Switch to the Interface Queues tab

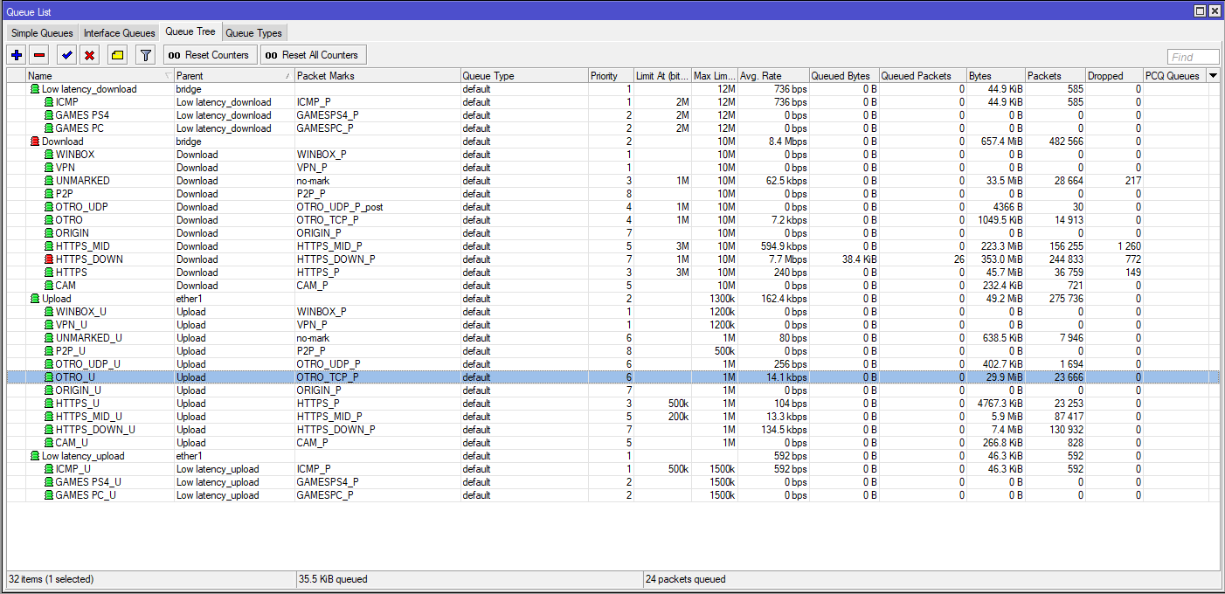coord(120,33)
